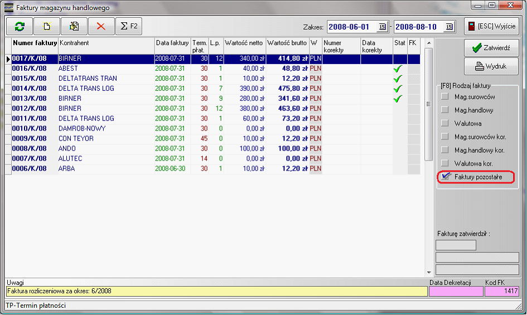The width and height of the screenshot is (527, 315).
Task: Click the edit invoice document icon
Action: (x=74, y=26)
